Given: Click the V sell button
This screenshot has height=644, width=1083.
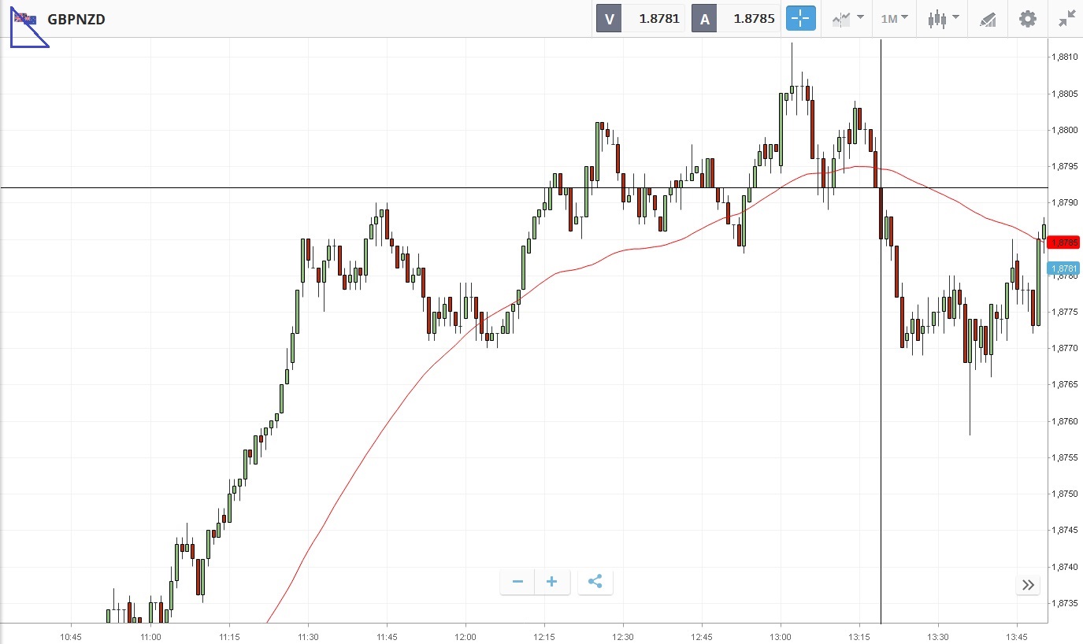Looking at the screenshot, I should coord(609,19).
